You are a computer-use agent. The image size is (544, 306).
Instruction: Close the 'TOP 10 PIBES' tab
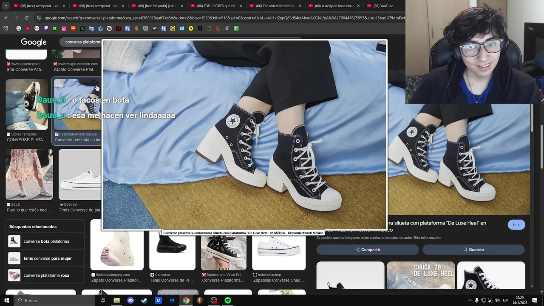pyautogui.click(x=241, y=6)
